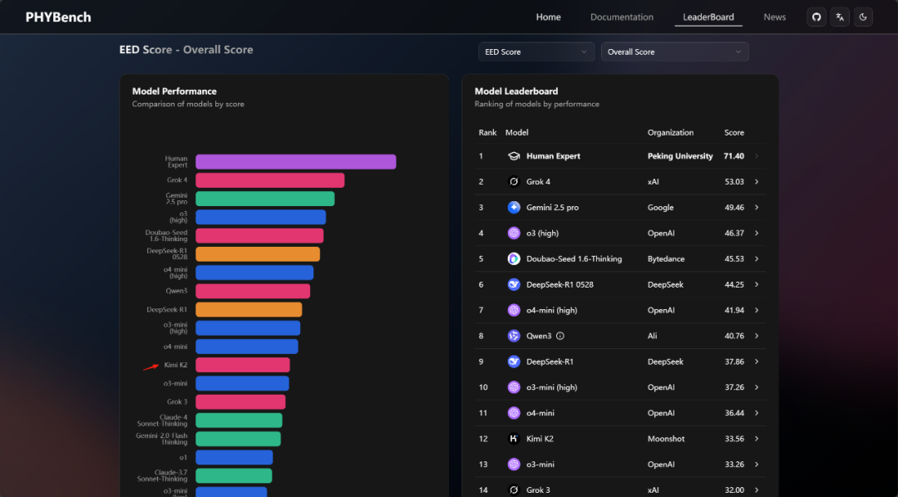Click the language translation icon
Image resolution: width=898 pixels, height=497 pixels.
[840, 17]
